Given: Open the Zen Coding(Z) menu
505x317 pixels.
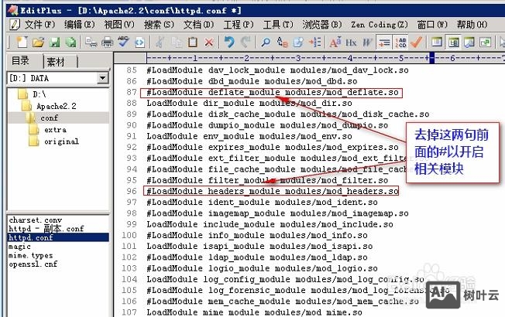Looking at the screenshot, I should [380, 25].
